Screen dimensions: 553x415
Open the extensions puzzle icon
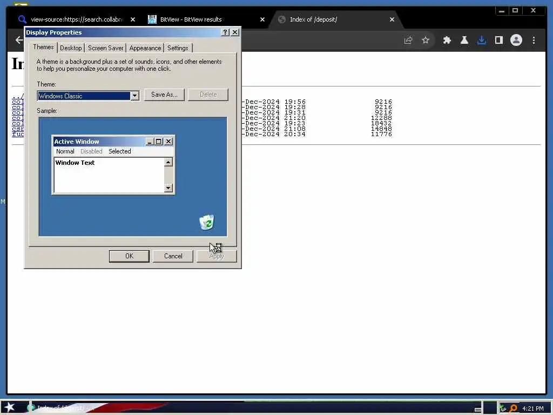447,40
